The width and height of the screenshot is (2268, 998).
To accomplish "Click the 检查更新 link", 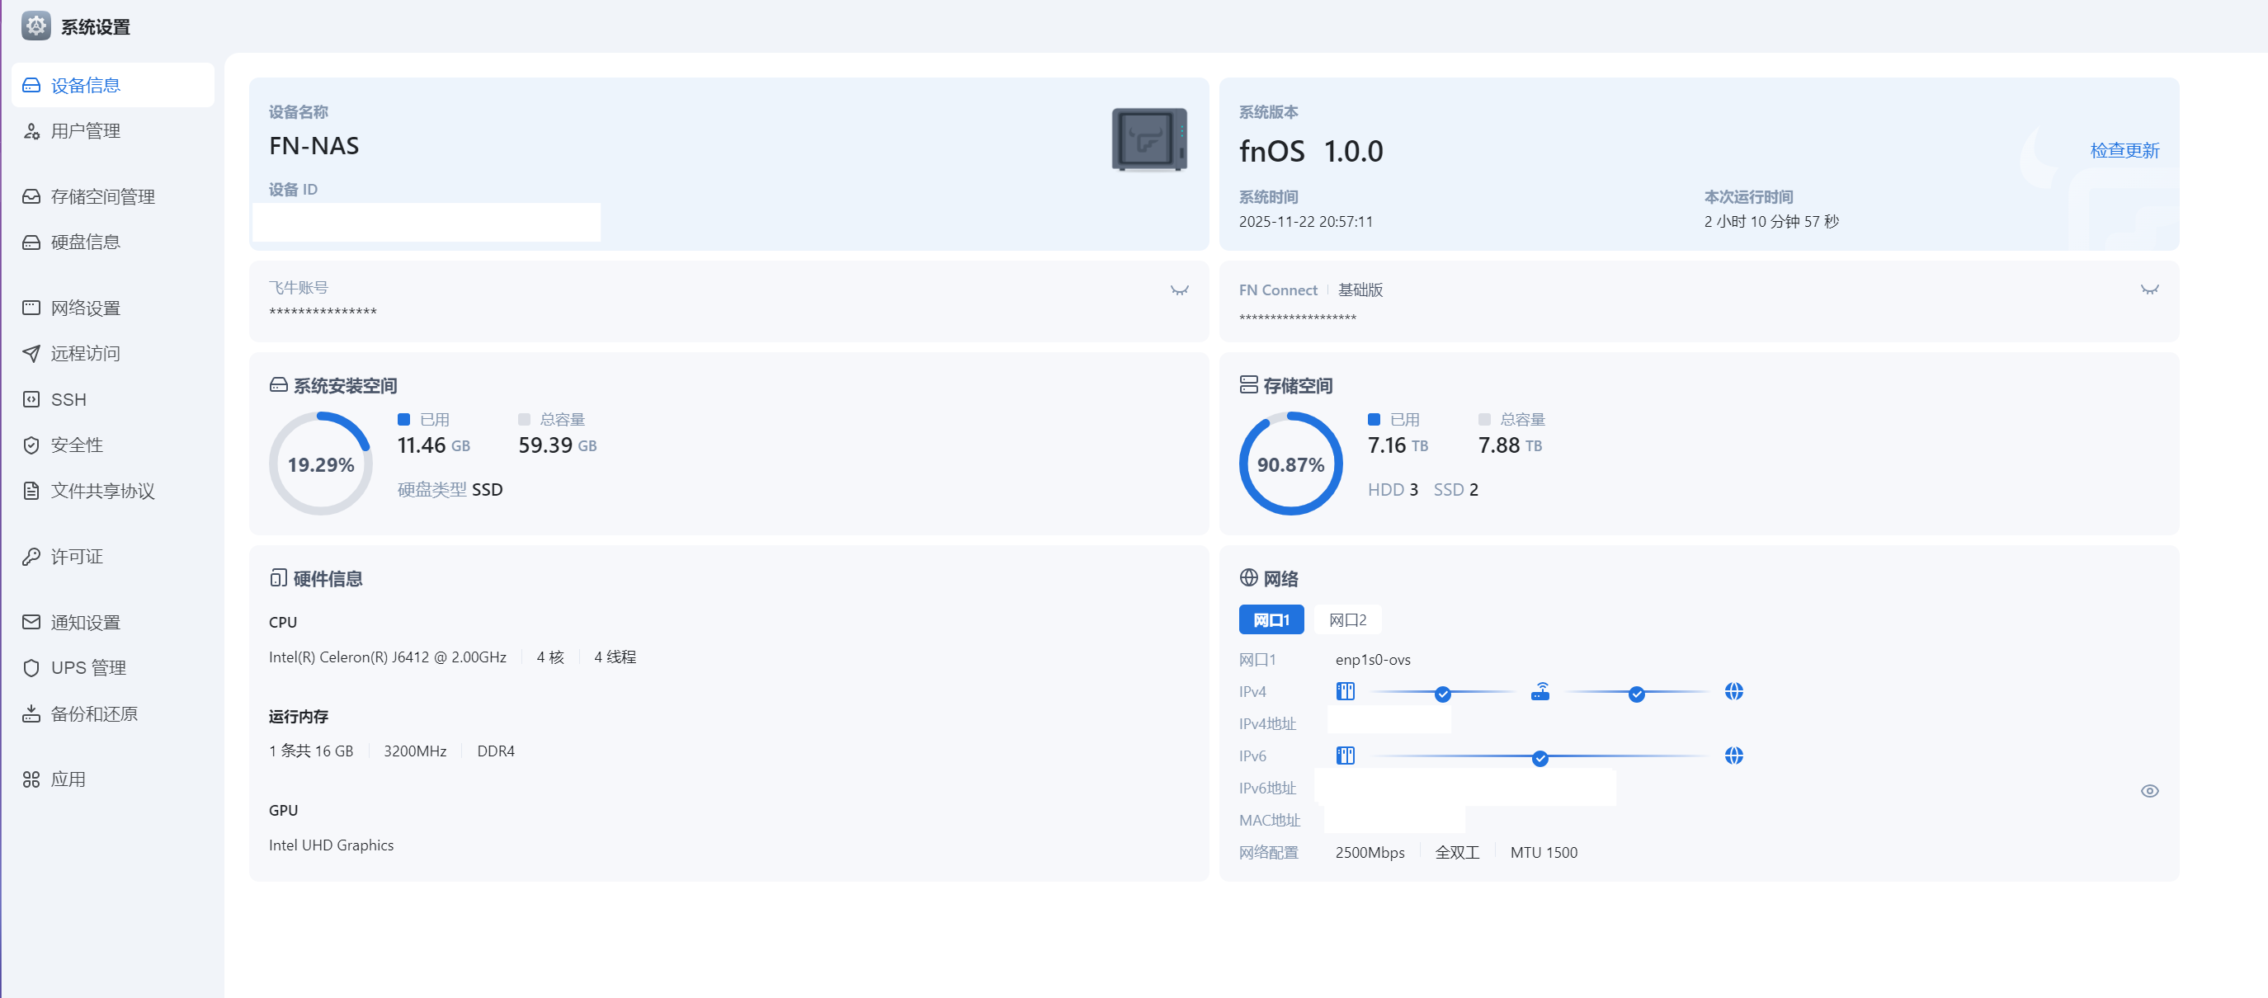I will tap(2124, 150).
